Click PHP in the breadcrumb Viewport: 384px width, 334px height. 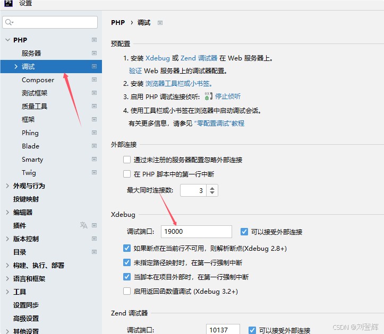(x=118, y=23)
